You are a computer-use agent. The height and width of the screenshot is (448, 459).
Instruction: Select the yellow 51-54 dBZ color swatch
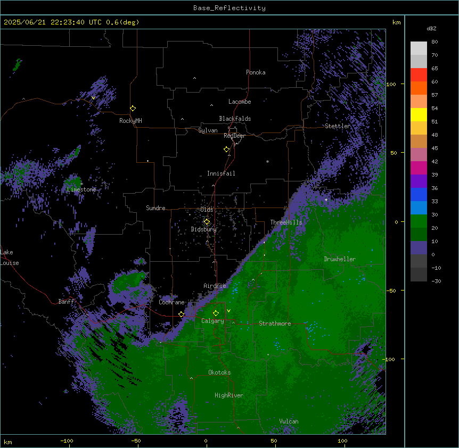coord(419,114)
